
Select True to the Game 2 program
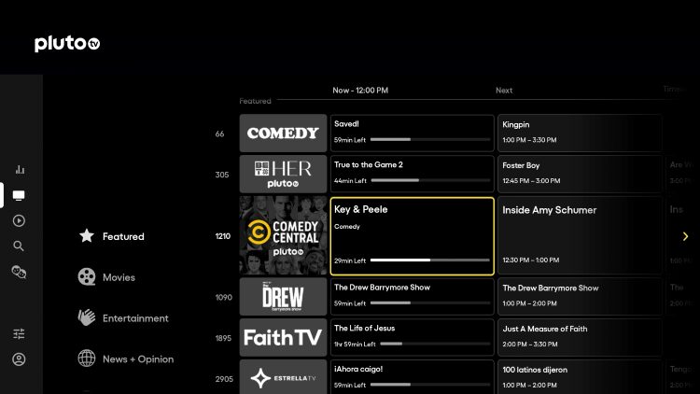tap(412, 175)
